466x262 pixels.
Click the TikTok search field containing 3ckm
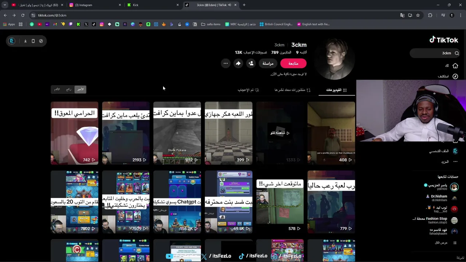coord(435,53)
